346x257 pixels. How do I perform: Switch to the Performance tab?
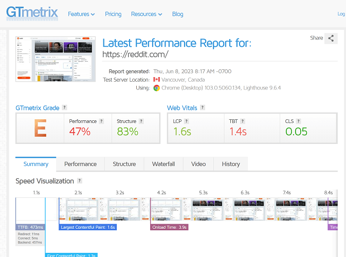(80, 164)
